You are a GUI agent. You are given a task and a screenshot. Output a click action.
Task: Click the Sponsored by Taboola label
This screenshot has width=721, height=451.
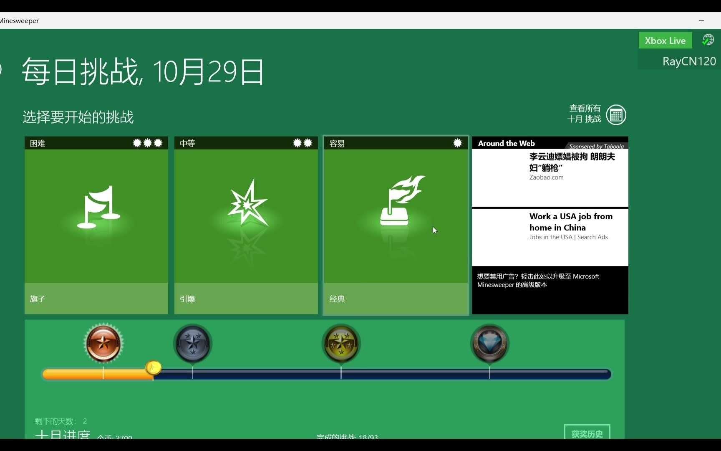[x=596, y=146]
